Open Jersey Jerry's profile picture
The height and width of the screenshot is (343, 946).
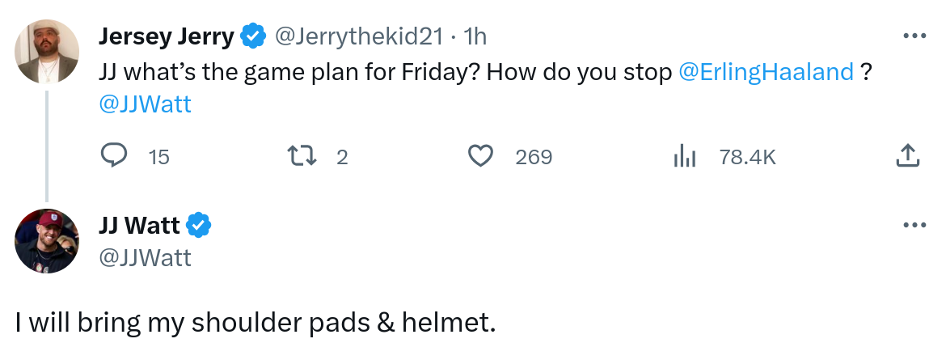(x=48, y=51)
